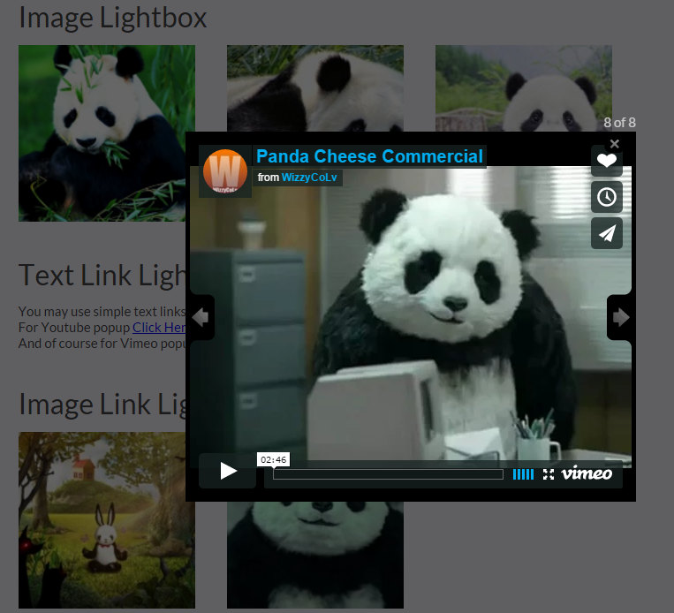Play the Panda Cheese Commercial video
The width and height of the screenshot is (674, 613).
tap(227, 471)
